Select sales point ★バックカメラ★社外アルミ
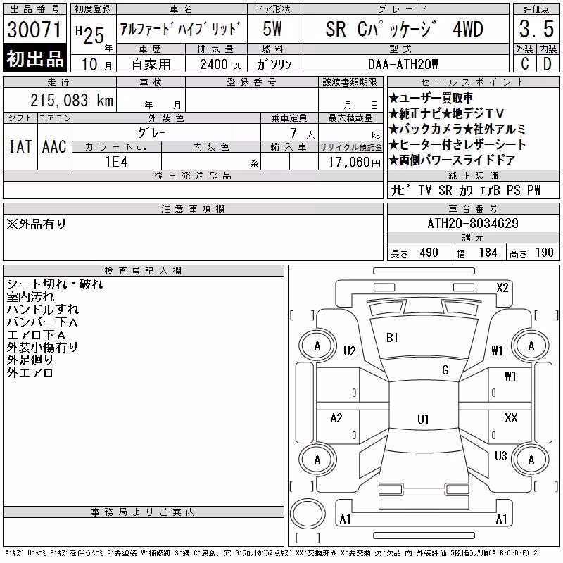Image resolution: width=563 pixels, height=563 pixels. point(457,129)
